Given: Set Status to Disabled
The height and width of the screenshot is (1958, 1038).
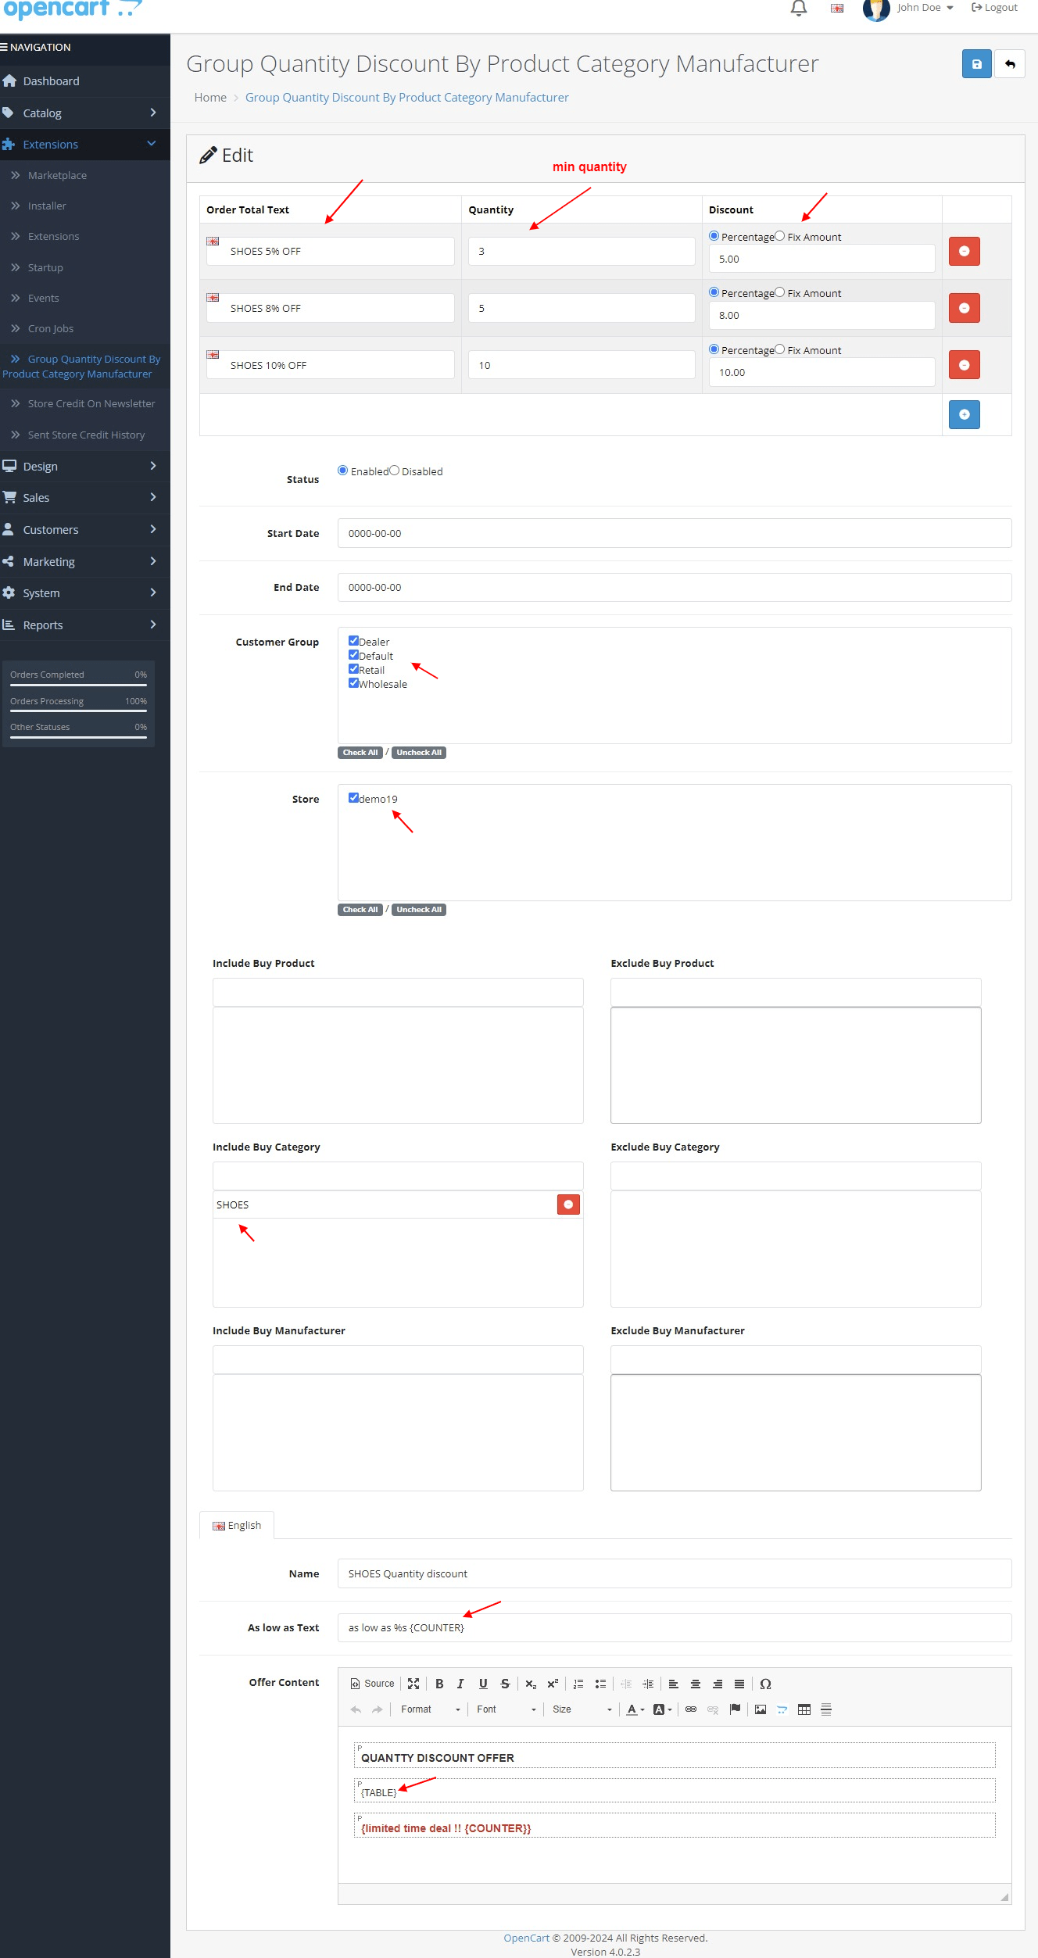Looking at the screenshot, I should point(395,471).
